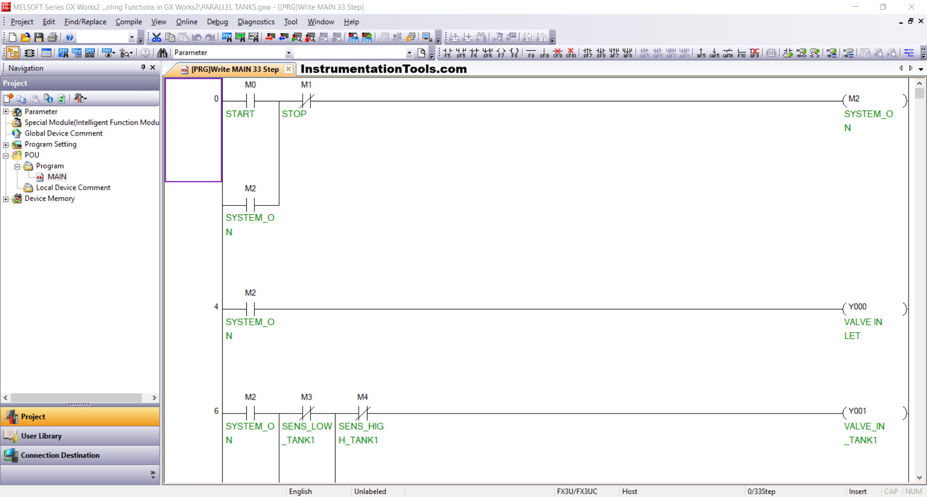This screenshot has width=927, height=497.
Task: Click the Unlabeled status bar entry
Action: click(x=370, y=491)
